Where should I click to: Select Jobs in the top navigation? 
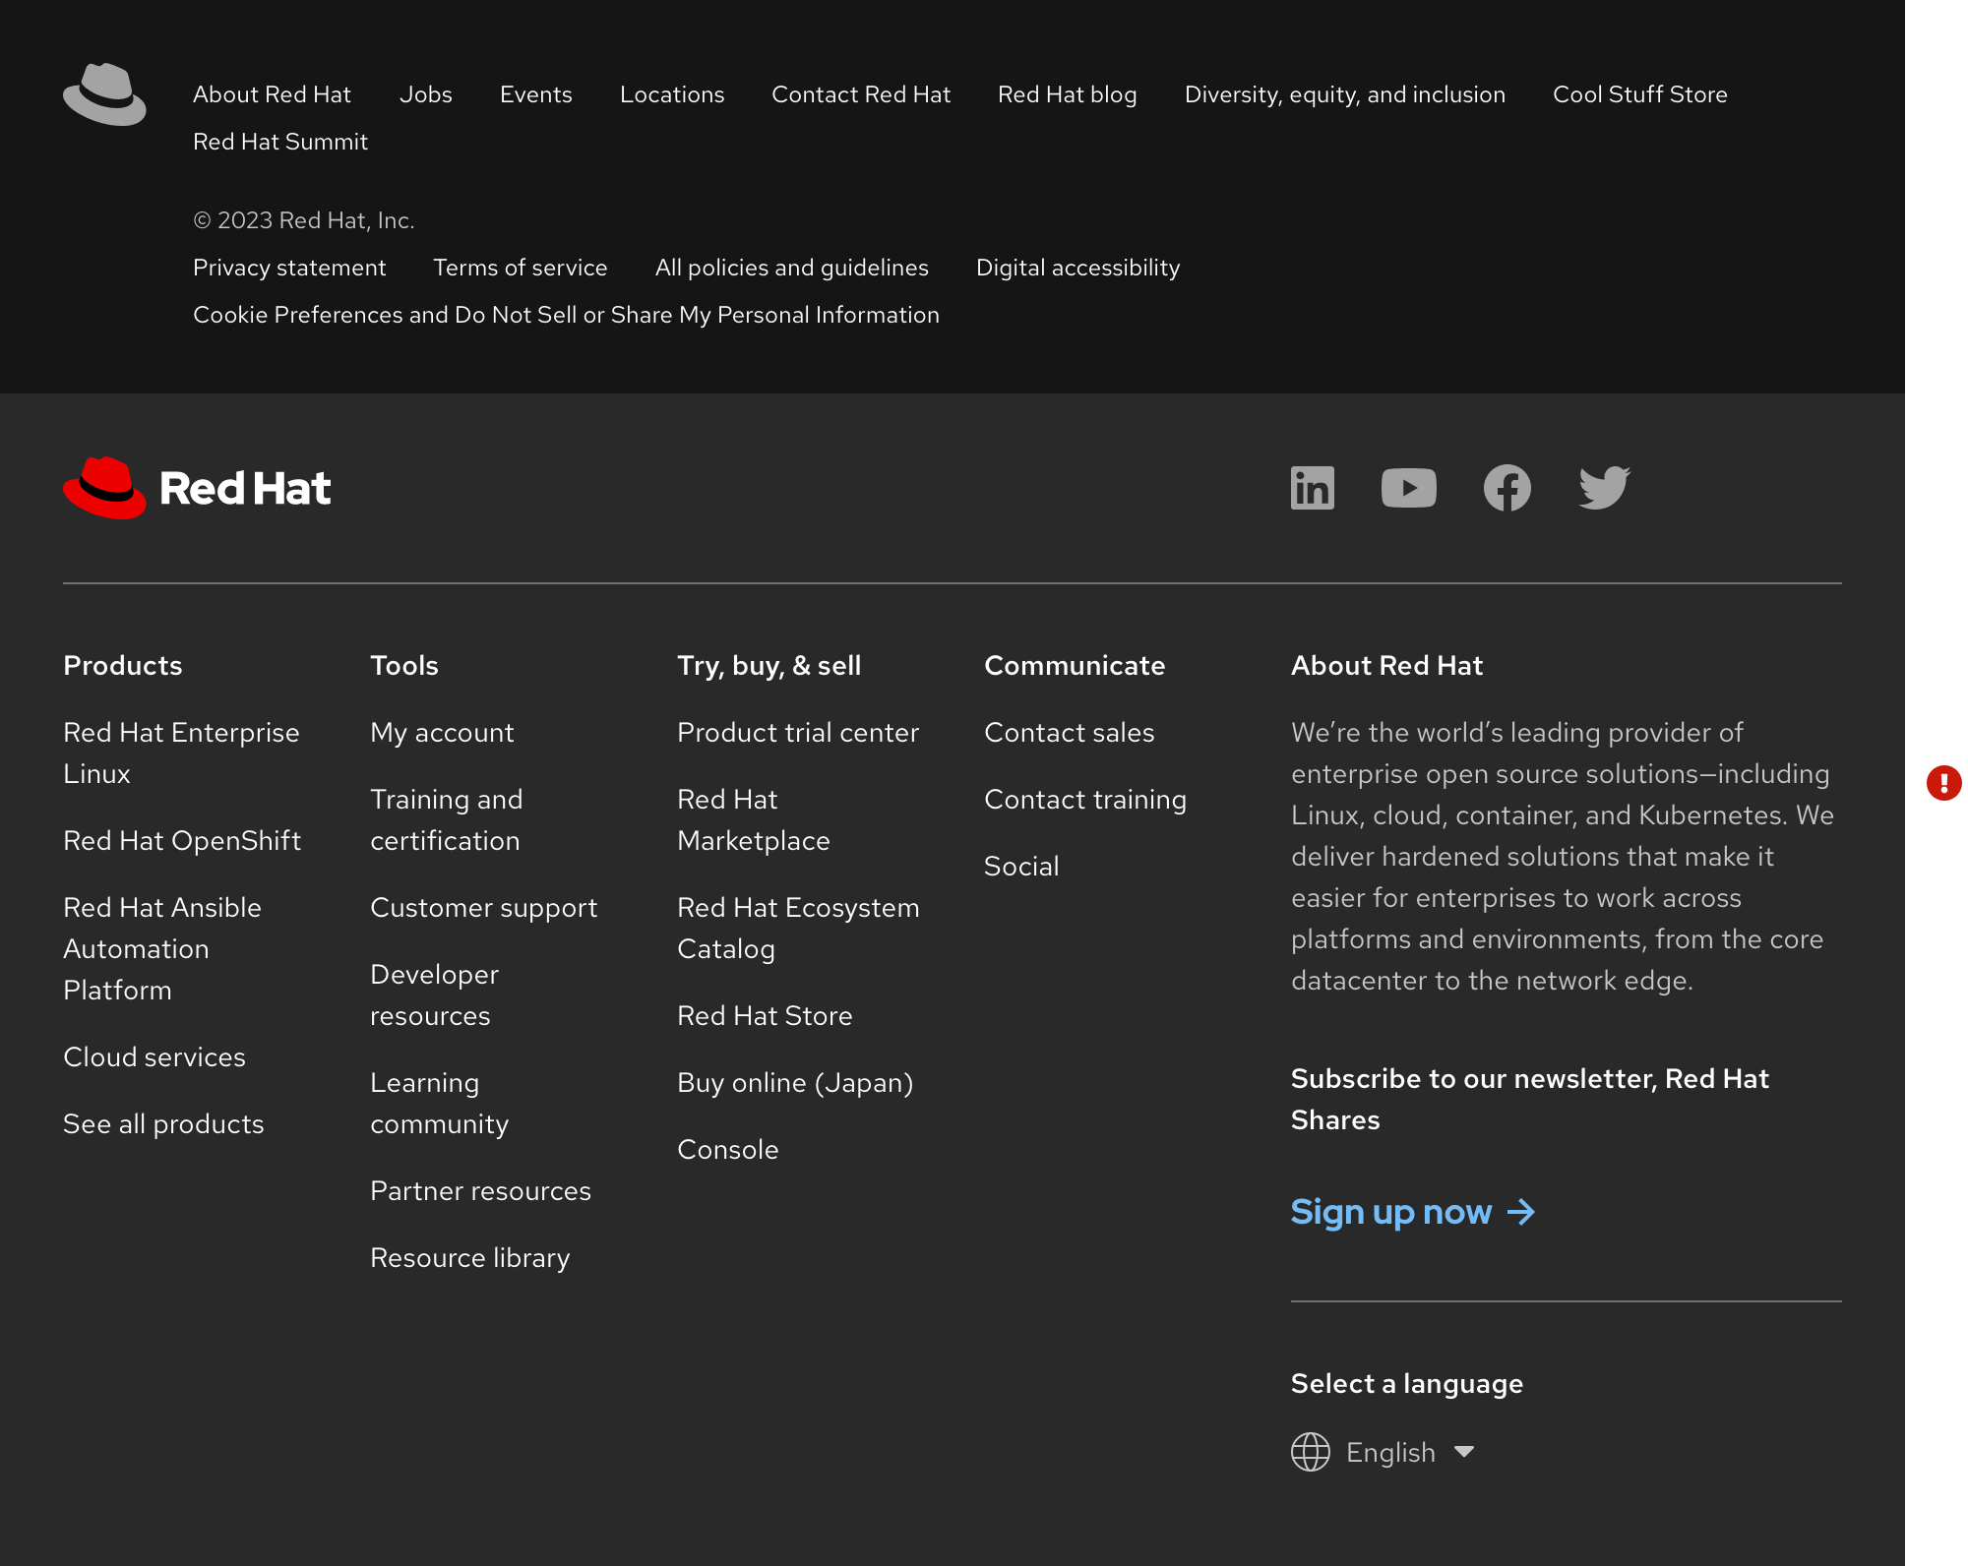(x=425, y=94)
